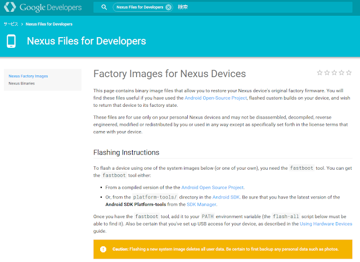This screenshot has height=262, width=360.
Task: Click the Factory Images for Nexus Devices heading
Action: [x=169, y=74]
